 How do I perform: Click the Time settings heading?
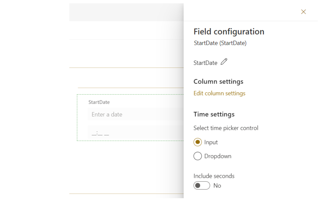click(214, 114)
